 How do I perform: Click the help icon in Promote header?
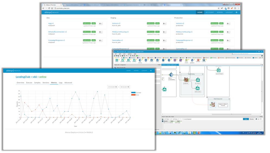coord(236,12)
